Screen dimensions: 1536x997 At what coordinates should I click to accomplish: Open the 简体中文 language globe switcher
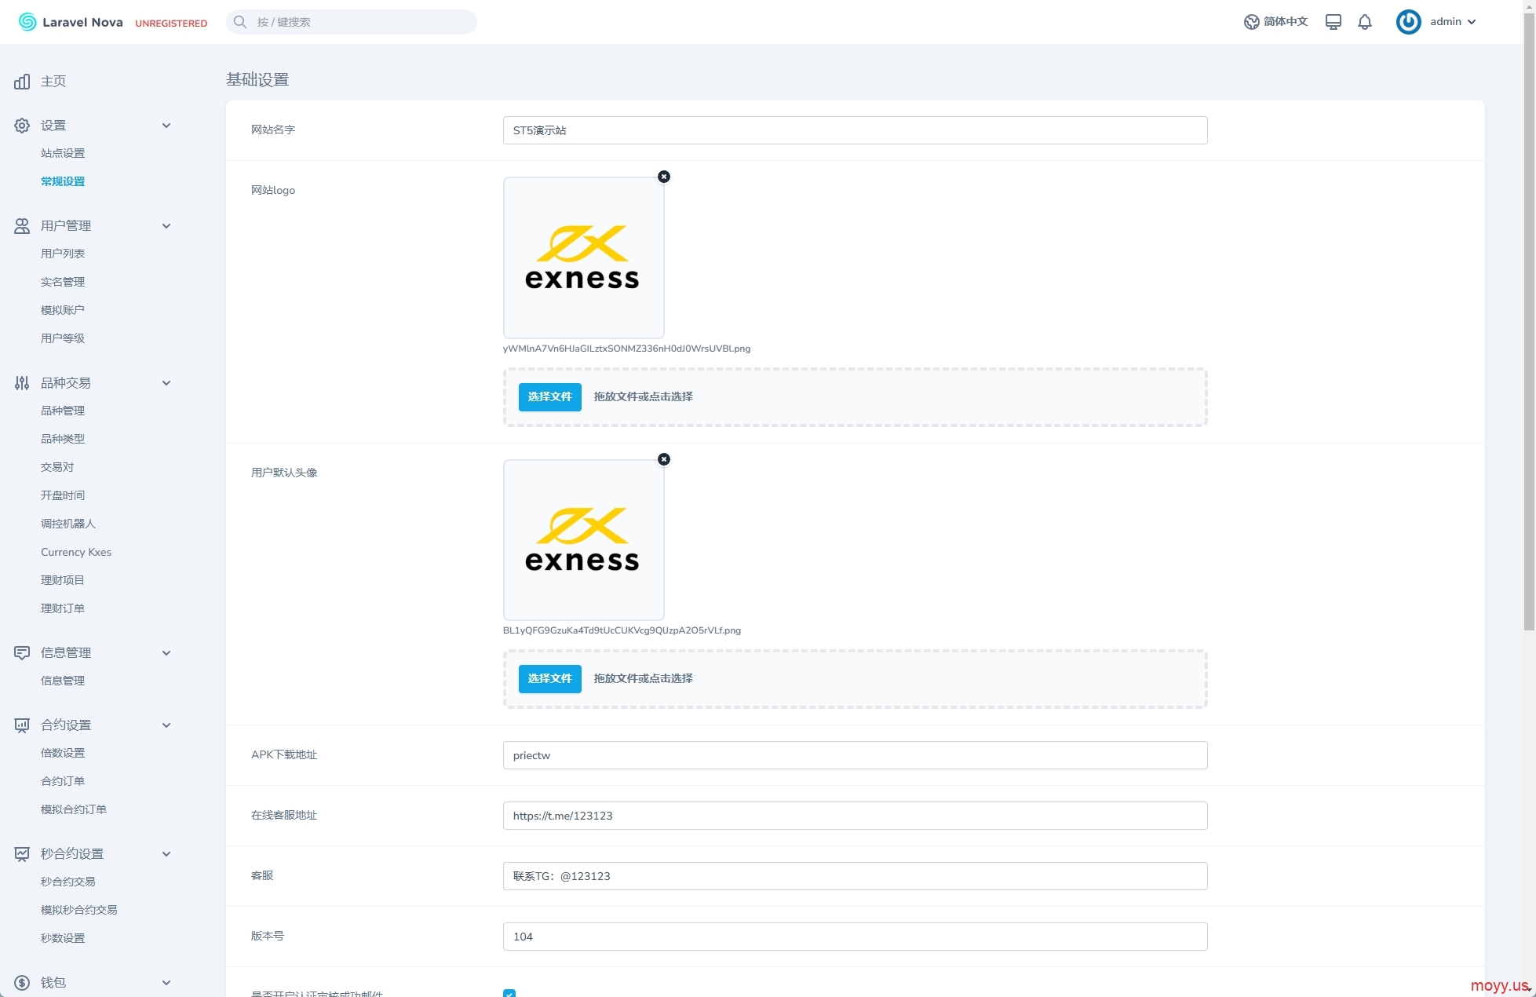point(1275,22)
